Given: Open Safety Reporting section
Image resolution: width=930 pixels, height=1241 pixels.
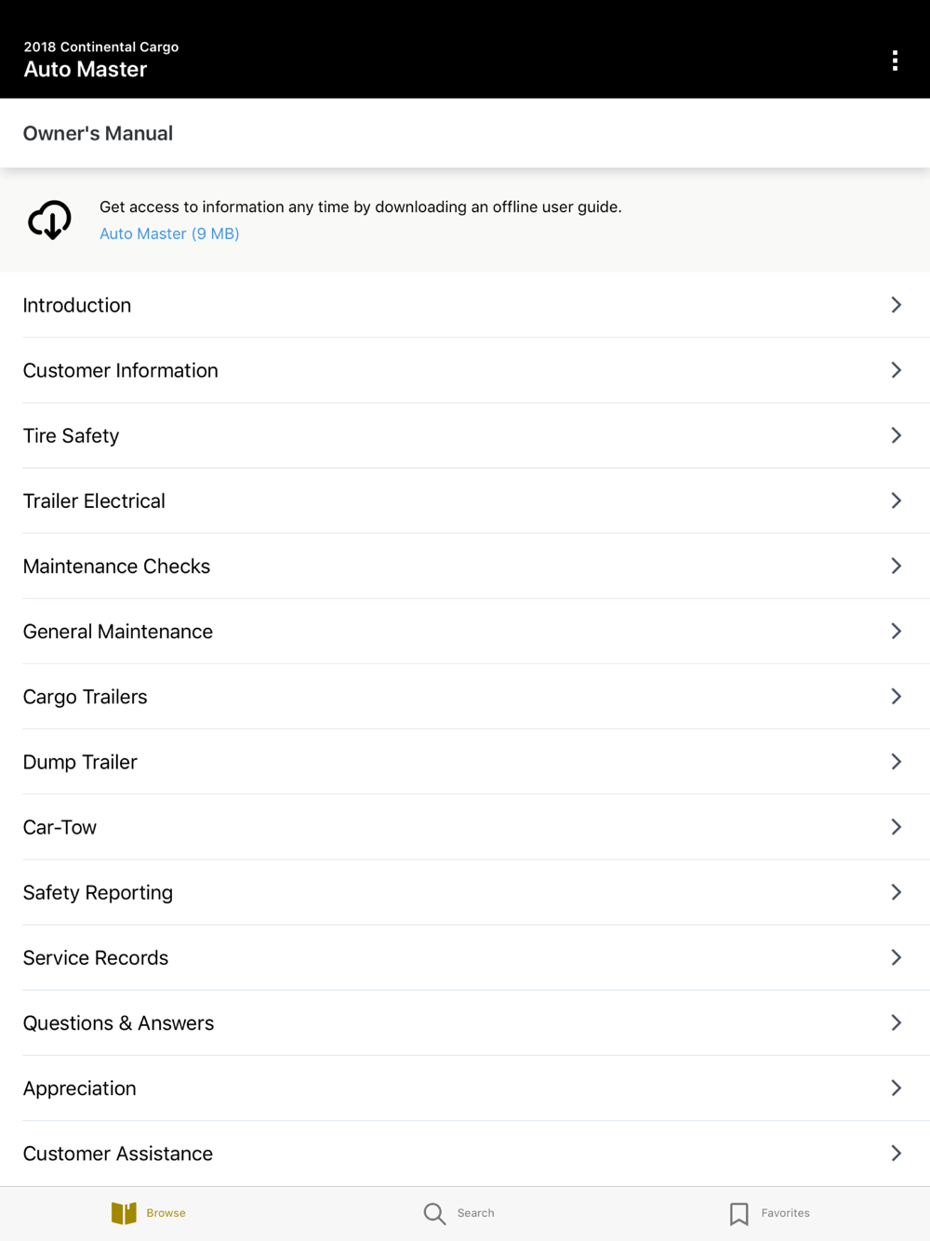Looking at the screenshot, I should [x=98, y=892].
